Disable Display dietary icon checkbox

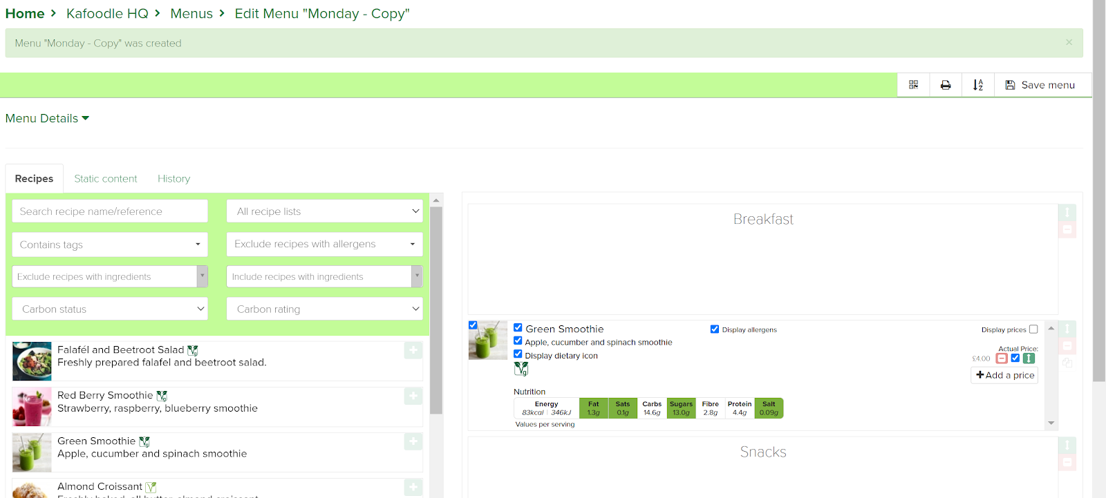click(518, 354)
